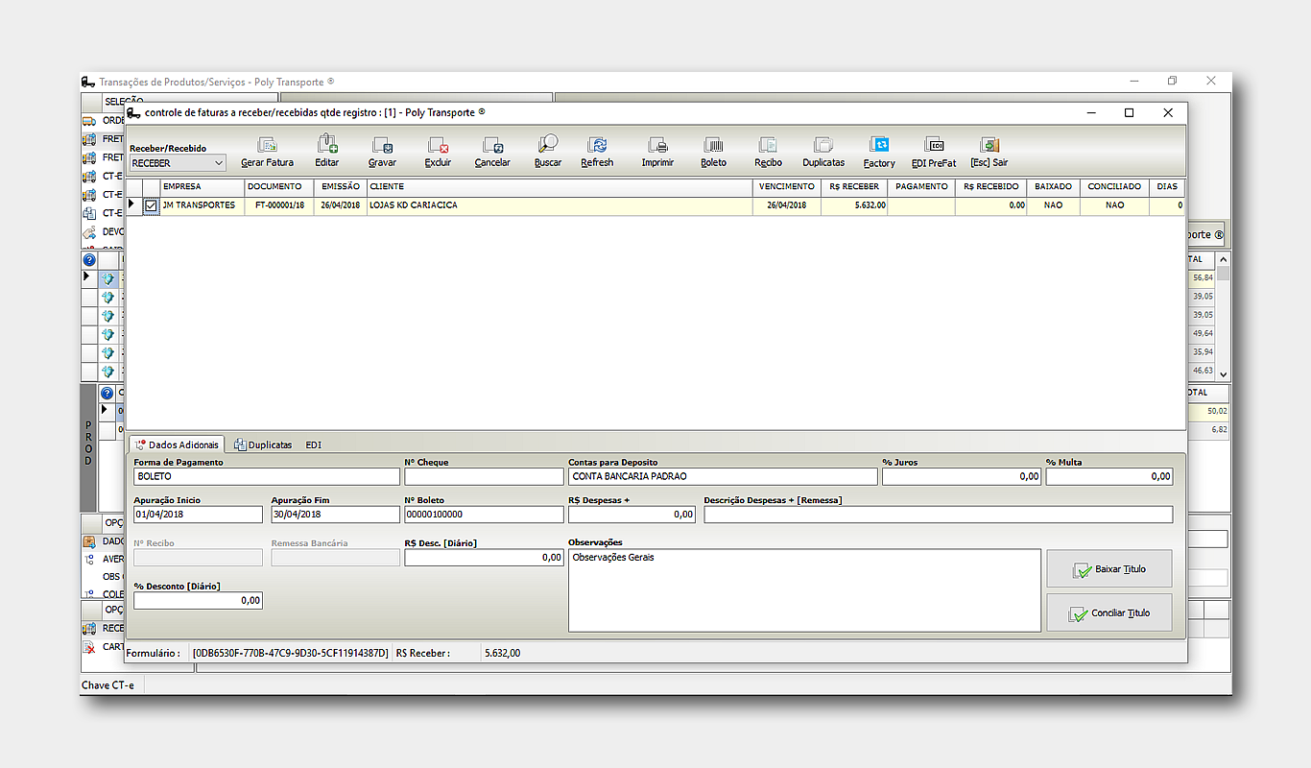Click the Gravar save icon
The height and width of the screenshot is (768, 1311).
382,145
